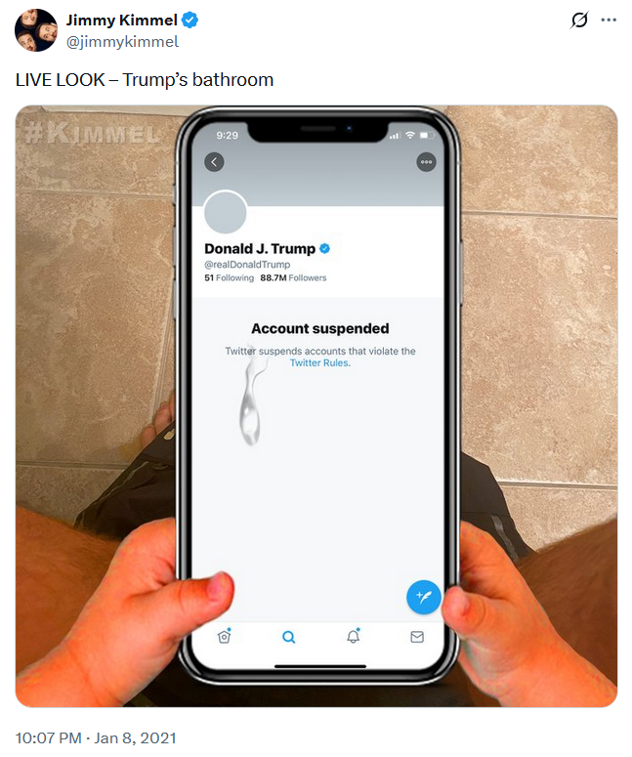Open the Notifications bell tab
The image size is (632, 757).
click(354, 636)
